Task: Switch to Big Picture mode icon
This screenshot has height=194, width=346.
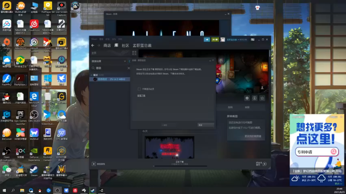Action: (253, 40)
